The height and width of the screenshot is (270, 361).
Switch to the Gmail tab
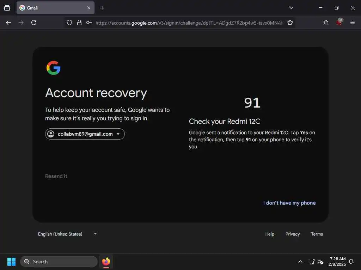tap(55, 8)
